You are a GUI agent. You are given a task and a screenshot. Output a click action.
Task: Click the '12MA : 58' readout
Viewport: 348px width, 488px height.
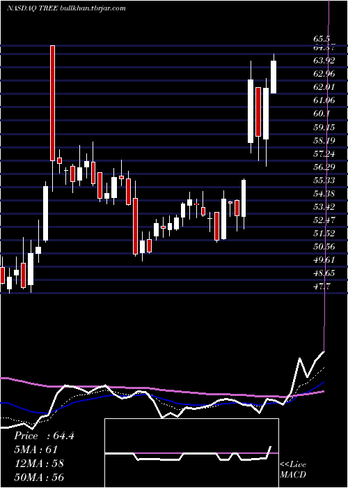(x=39, y=464)
